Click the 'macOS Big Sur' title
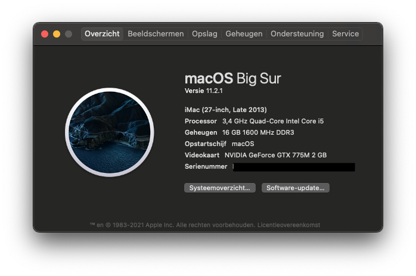This screenshot has width=416, height=276. pyautogui.click(x=232, y=79)
